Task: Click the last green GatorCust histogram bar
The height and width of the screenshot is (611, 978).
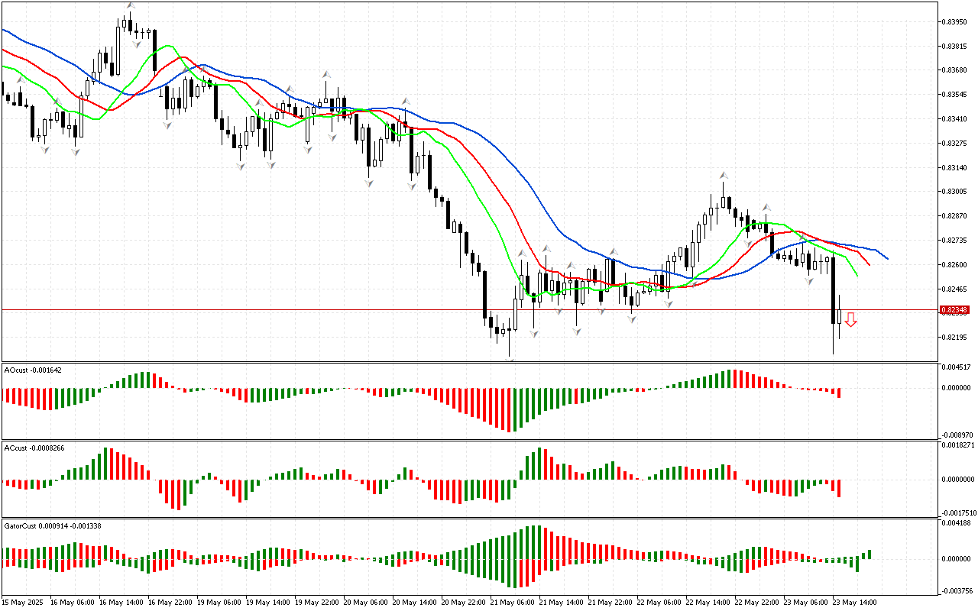Action: 870,554
